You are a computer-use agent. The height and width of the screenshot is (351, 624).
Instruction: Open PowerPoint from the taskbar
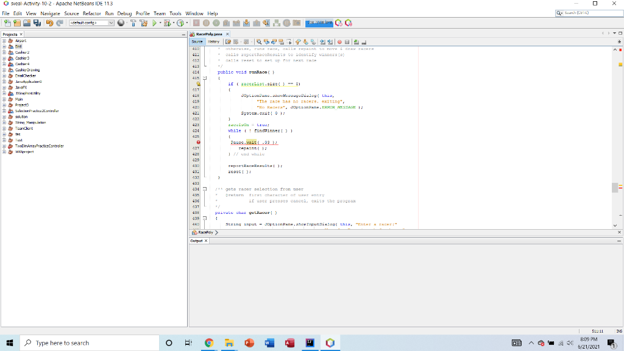(249, 342)
